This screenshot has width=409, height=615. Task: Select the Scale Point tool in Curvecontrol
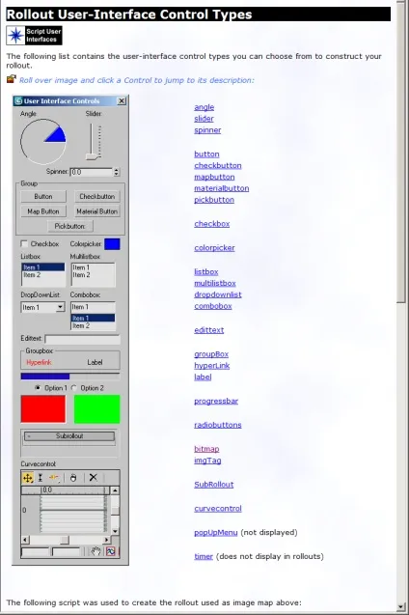(40, 478)
